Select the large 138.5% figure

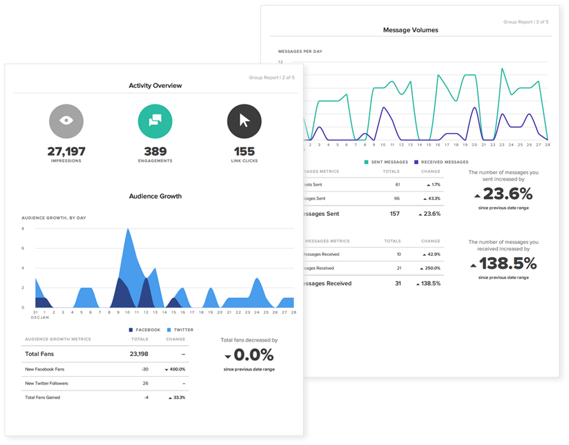(508, 264)
